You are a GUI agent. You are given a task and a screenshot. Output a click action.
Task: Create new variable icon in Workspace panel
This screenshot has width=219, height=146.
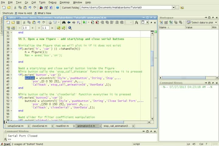[x=161, y=22]
